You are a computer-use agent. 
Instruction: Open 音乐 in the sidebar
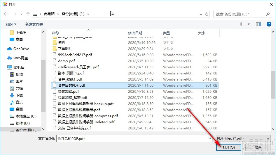pos(16,102)
